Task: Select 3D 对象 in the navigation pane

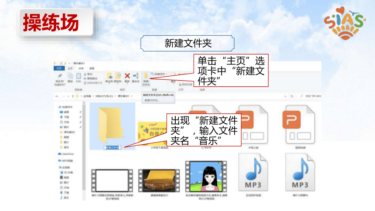Action: click(x=66, y=173)
